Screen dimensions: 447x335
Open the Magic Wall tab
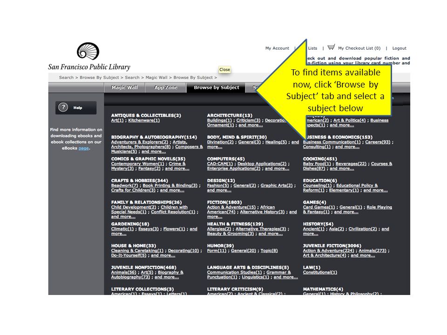pos(124,87)
